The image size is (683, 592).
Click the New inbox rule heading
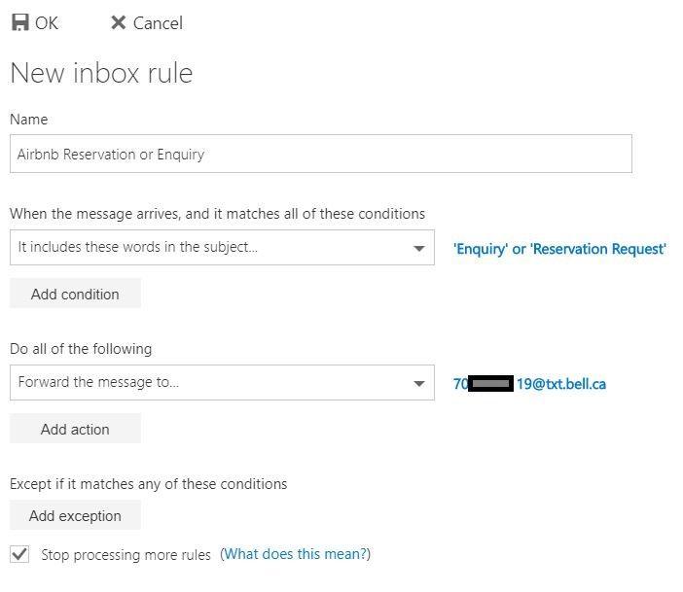pos(101,73)
